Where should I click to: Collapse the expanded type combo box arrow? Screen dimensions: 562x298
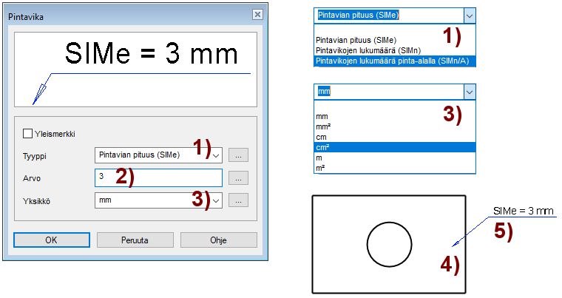click(469, 16)
